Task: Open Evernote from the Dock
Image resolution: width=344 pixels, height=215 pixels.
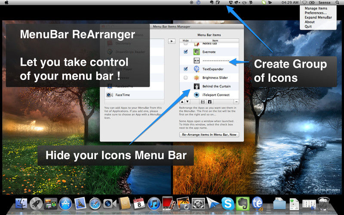Action: (x=243, y=203)
